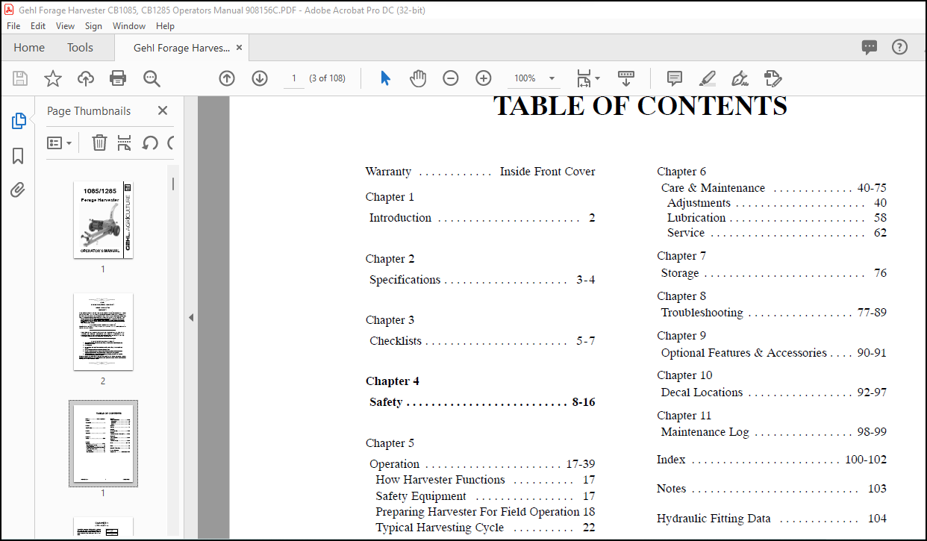Open the View menu
The width and height of the screenshot is (927, 541).
(66, 25)
